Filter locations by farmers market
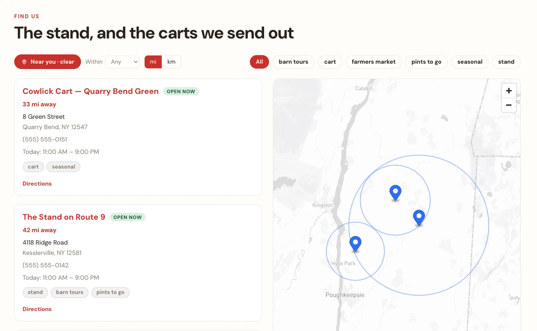The height and width of the screenshot is (331, 537). coord(373,62)
